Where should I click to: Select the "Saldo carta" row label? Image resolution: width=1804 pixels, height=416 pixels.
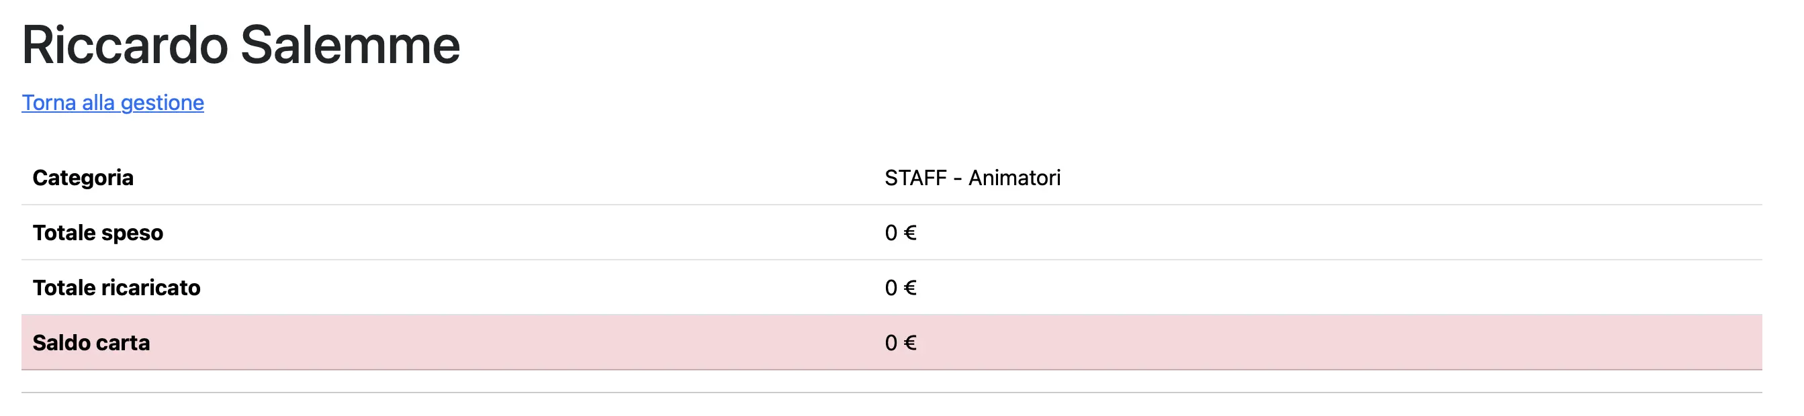click(x=91, y=343)
